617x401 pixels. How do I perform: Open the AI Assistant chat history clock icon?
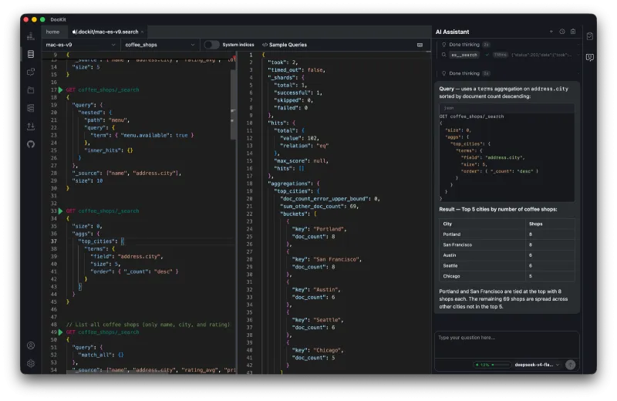click(562, 32)
